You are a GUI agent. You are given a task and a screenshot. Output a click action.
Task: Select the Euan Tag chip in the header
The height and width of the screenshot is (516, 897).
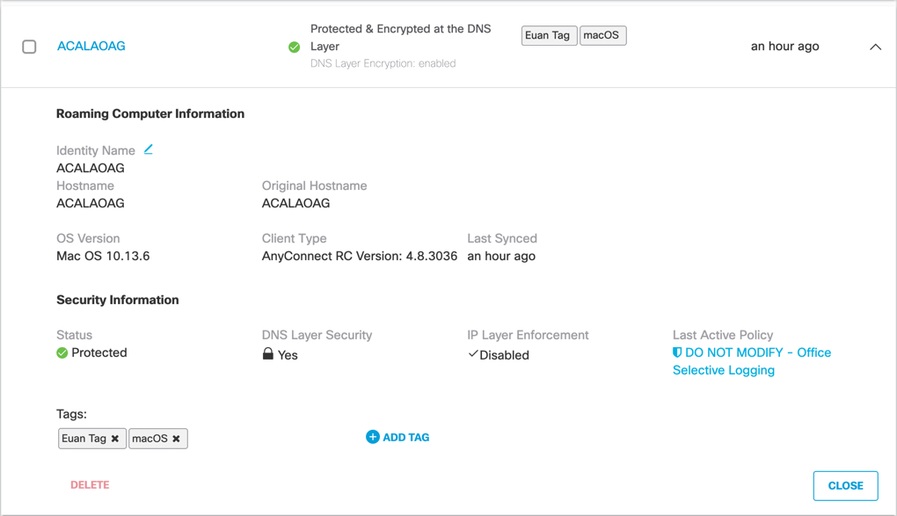(549, 35)
